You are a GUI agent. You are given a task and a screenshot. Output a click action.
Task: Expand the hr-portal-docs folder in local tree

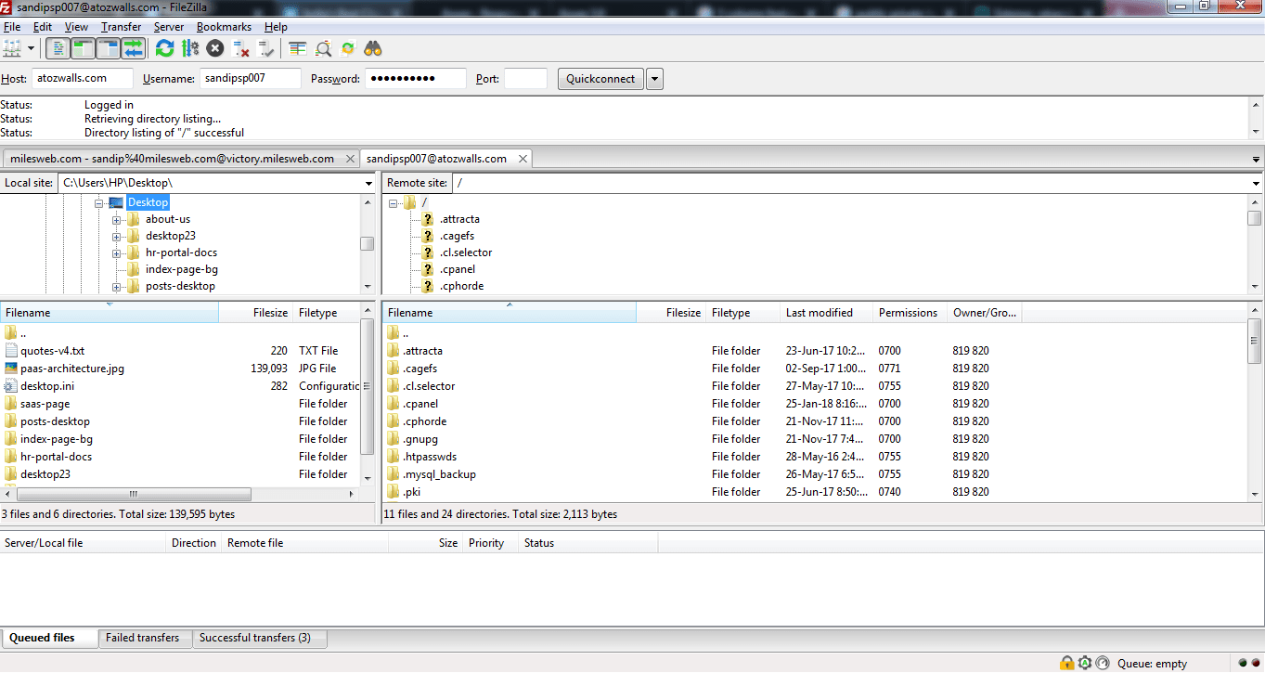[x=117, y=252]
